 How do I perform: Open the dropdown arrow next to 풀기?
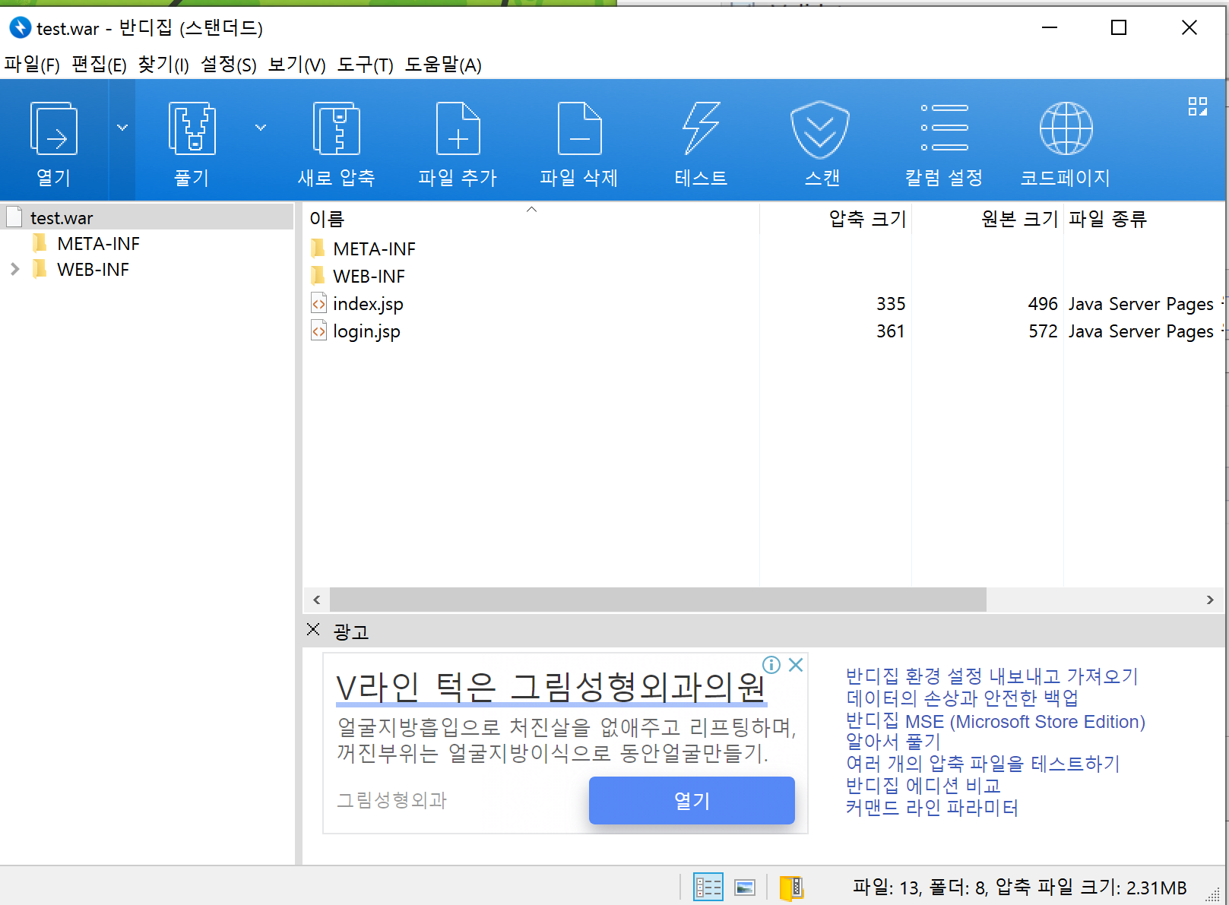tap(261, 128)
